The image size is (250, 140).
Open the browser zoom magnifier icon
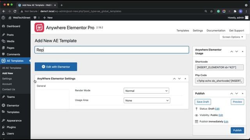[206, 11]
